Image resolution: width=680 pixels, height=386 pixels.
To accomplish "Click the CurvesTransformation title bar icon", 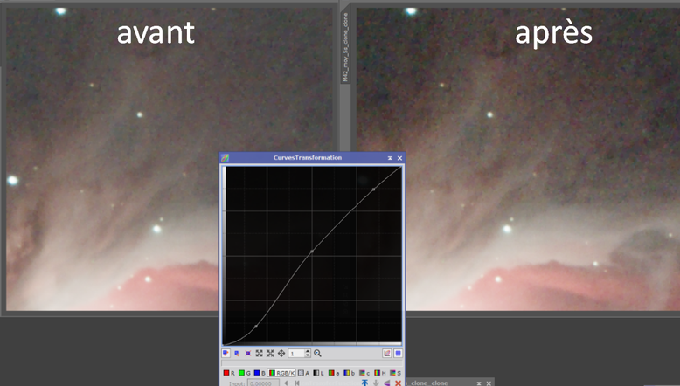I will [x=225, y=158].
